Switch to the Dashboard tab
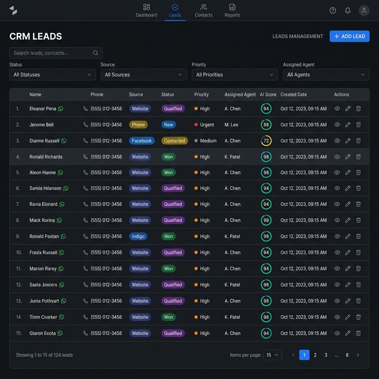The height and width of the screenshot is (379, 379). click(146, 11)
